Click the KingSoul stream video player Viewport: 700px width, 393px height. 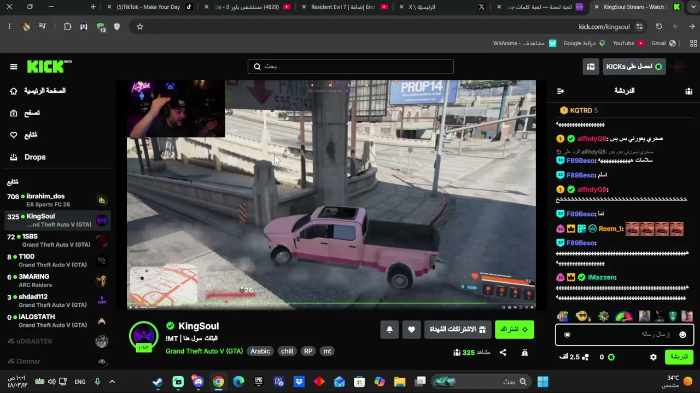pos(331,195)
